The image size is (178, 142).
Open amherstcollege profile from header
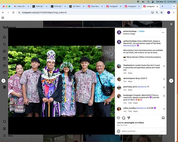[x=130, y=31]
